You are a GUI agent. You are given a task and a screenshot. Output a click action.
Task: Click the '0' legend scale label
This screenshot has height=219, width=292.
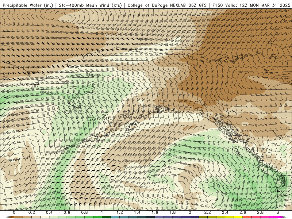(14, 212)
